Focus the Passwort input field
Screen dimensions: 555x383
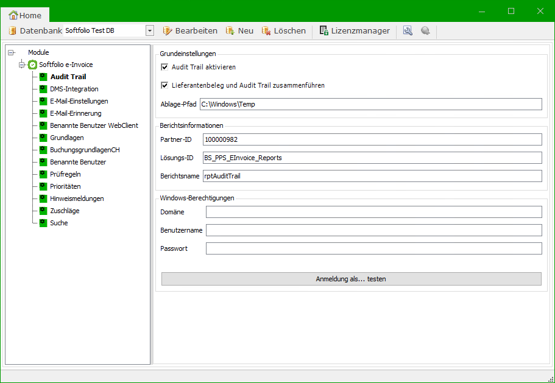tap(373, 248)
